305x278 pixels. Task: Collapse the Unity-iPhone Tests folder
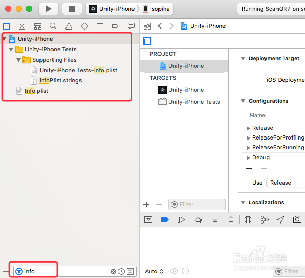coord(11,49)
